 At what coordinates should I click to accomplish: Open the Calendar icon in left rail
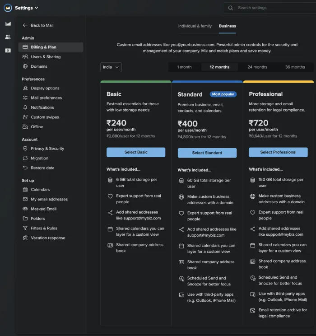(8, 51)
